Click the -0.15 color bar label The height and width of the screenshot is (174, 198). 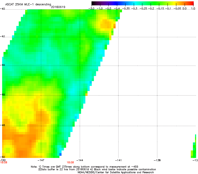click(160, 9)
